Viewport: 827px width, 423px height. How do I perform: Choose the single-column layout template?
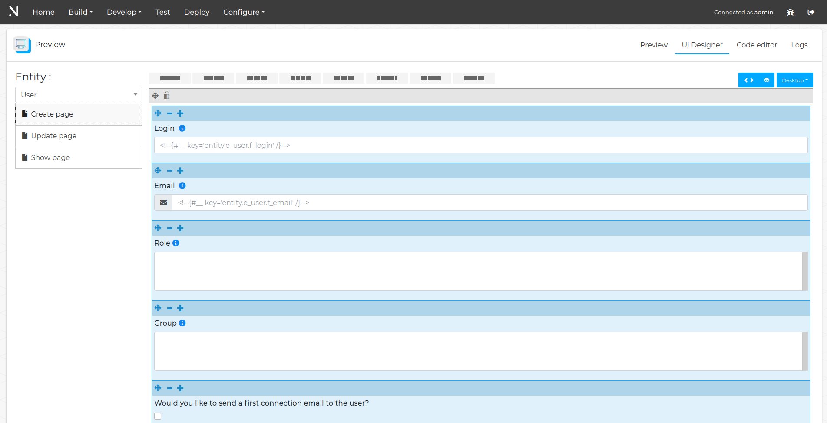pos(170,78)
